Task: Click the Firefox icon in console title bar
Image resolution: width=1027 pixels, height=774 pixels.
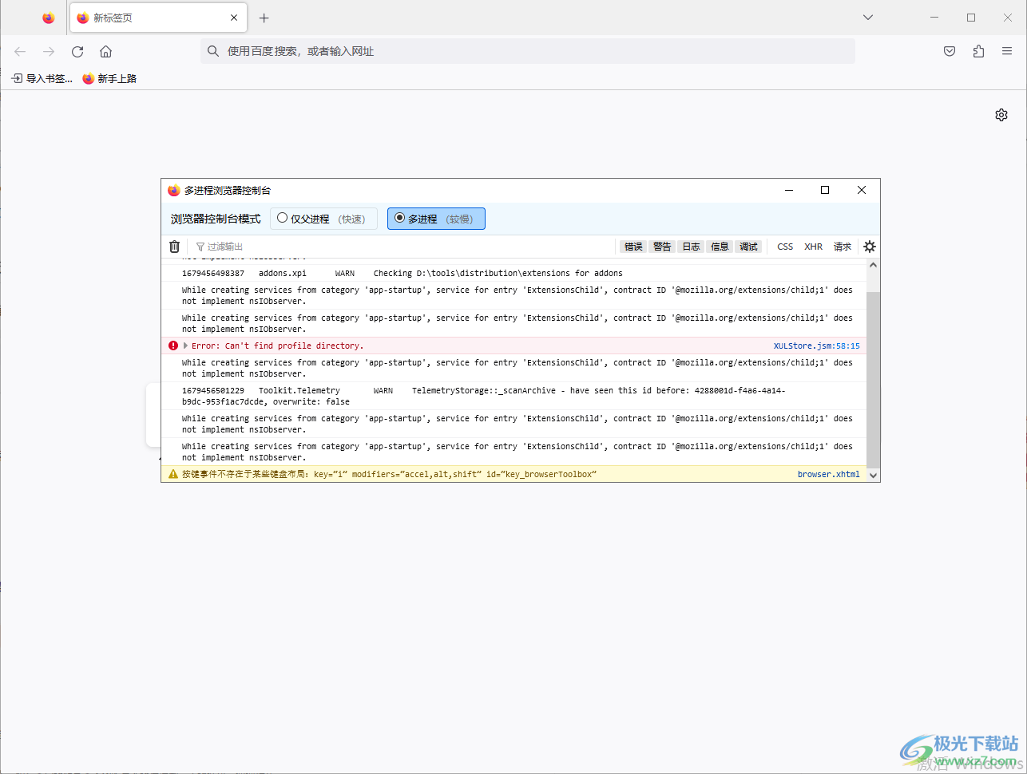Action: click(173, 190)
